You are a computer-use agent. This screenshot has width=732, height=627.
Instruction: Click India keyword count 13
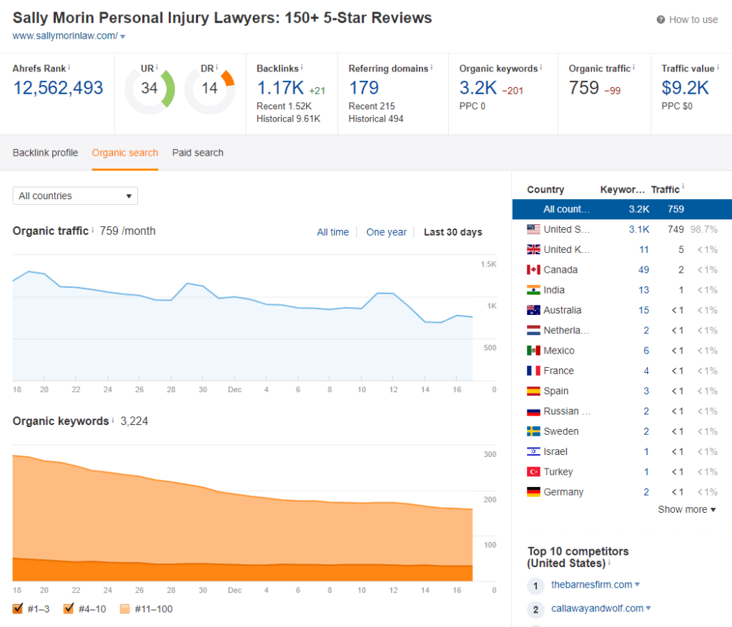pyautogui.click(x=644, y=290)
